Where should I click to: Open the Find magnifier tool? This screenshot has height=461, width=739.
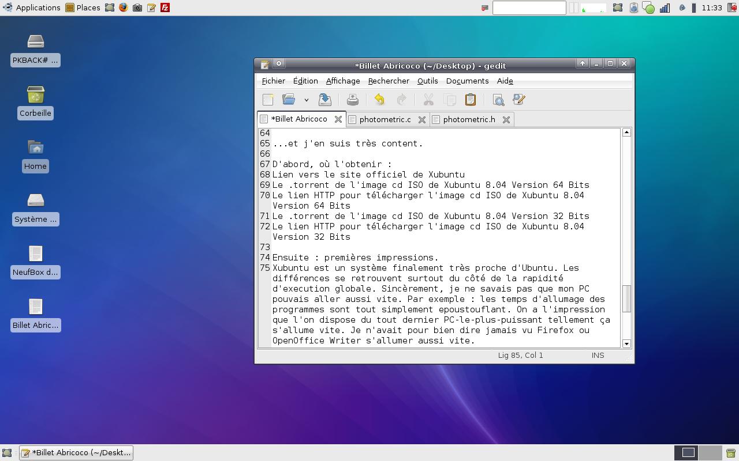click(x=498, y=100)
